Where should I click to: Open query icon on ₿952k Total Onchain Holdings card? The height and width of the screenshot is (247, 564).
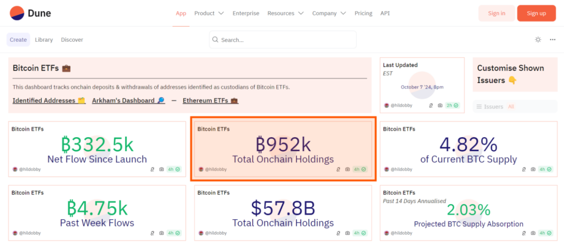click(x=338, y=169)
